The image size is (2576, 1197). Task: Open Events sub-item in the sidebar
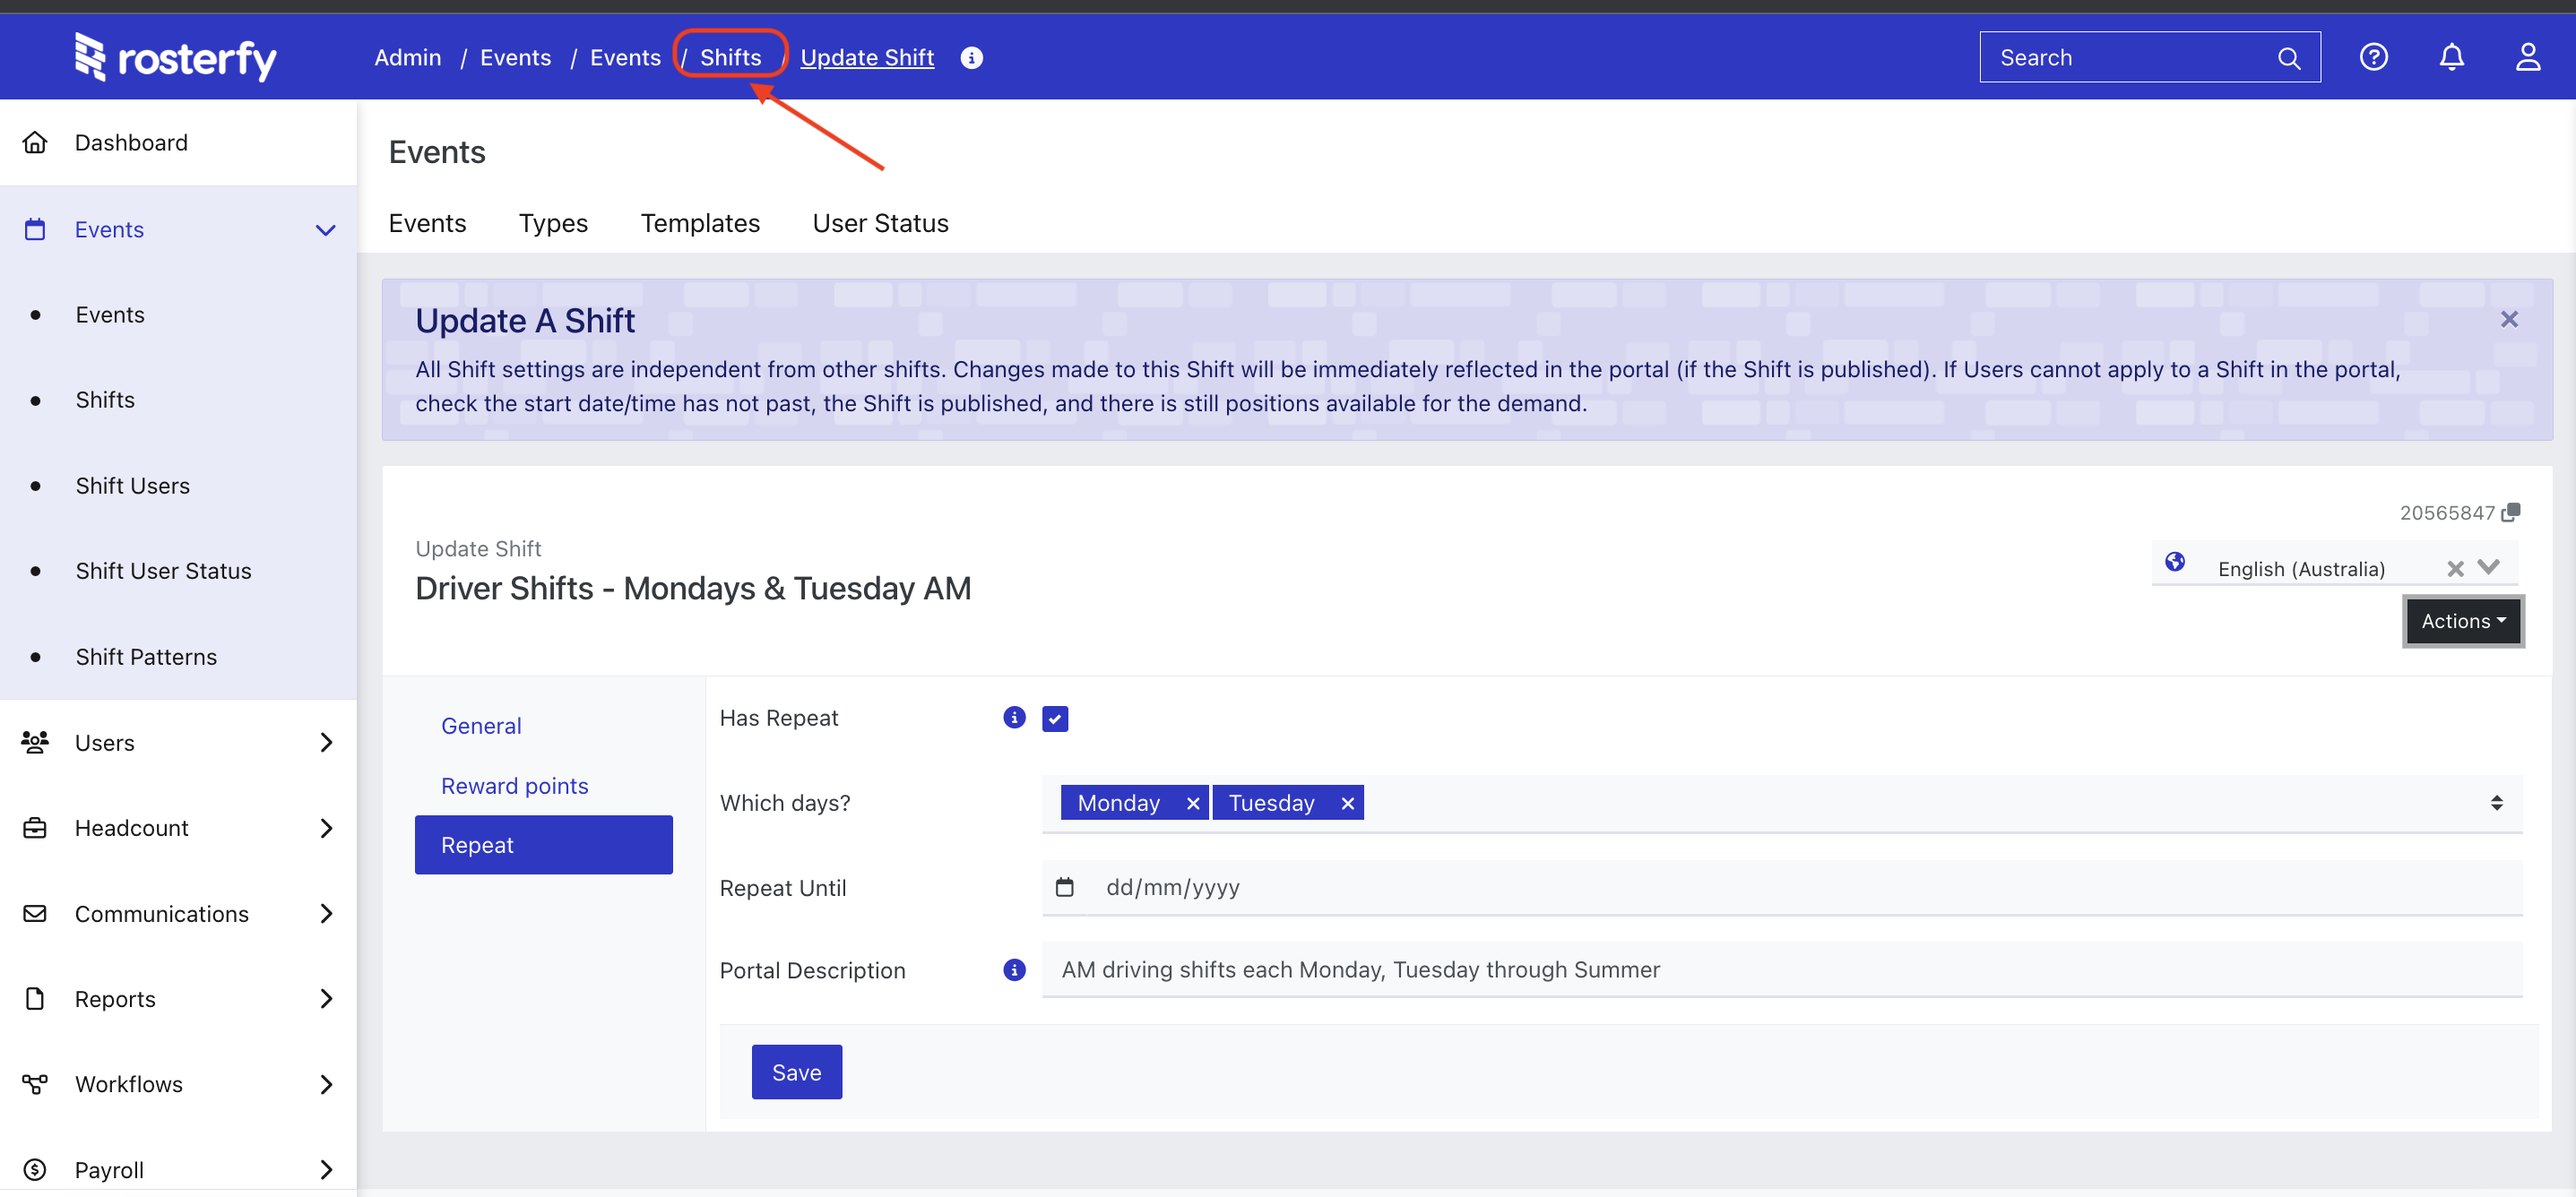click(x=110, y=315)
